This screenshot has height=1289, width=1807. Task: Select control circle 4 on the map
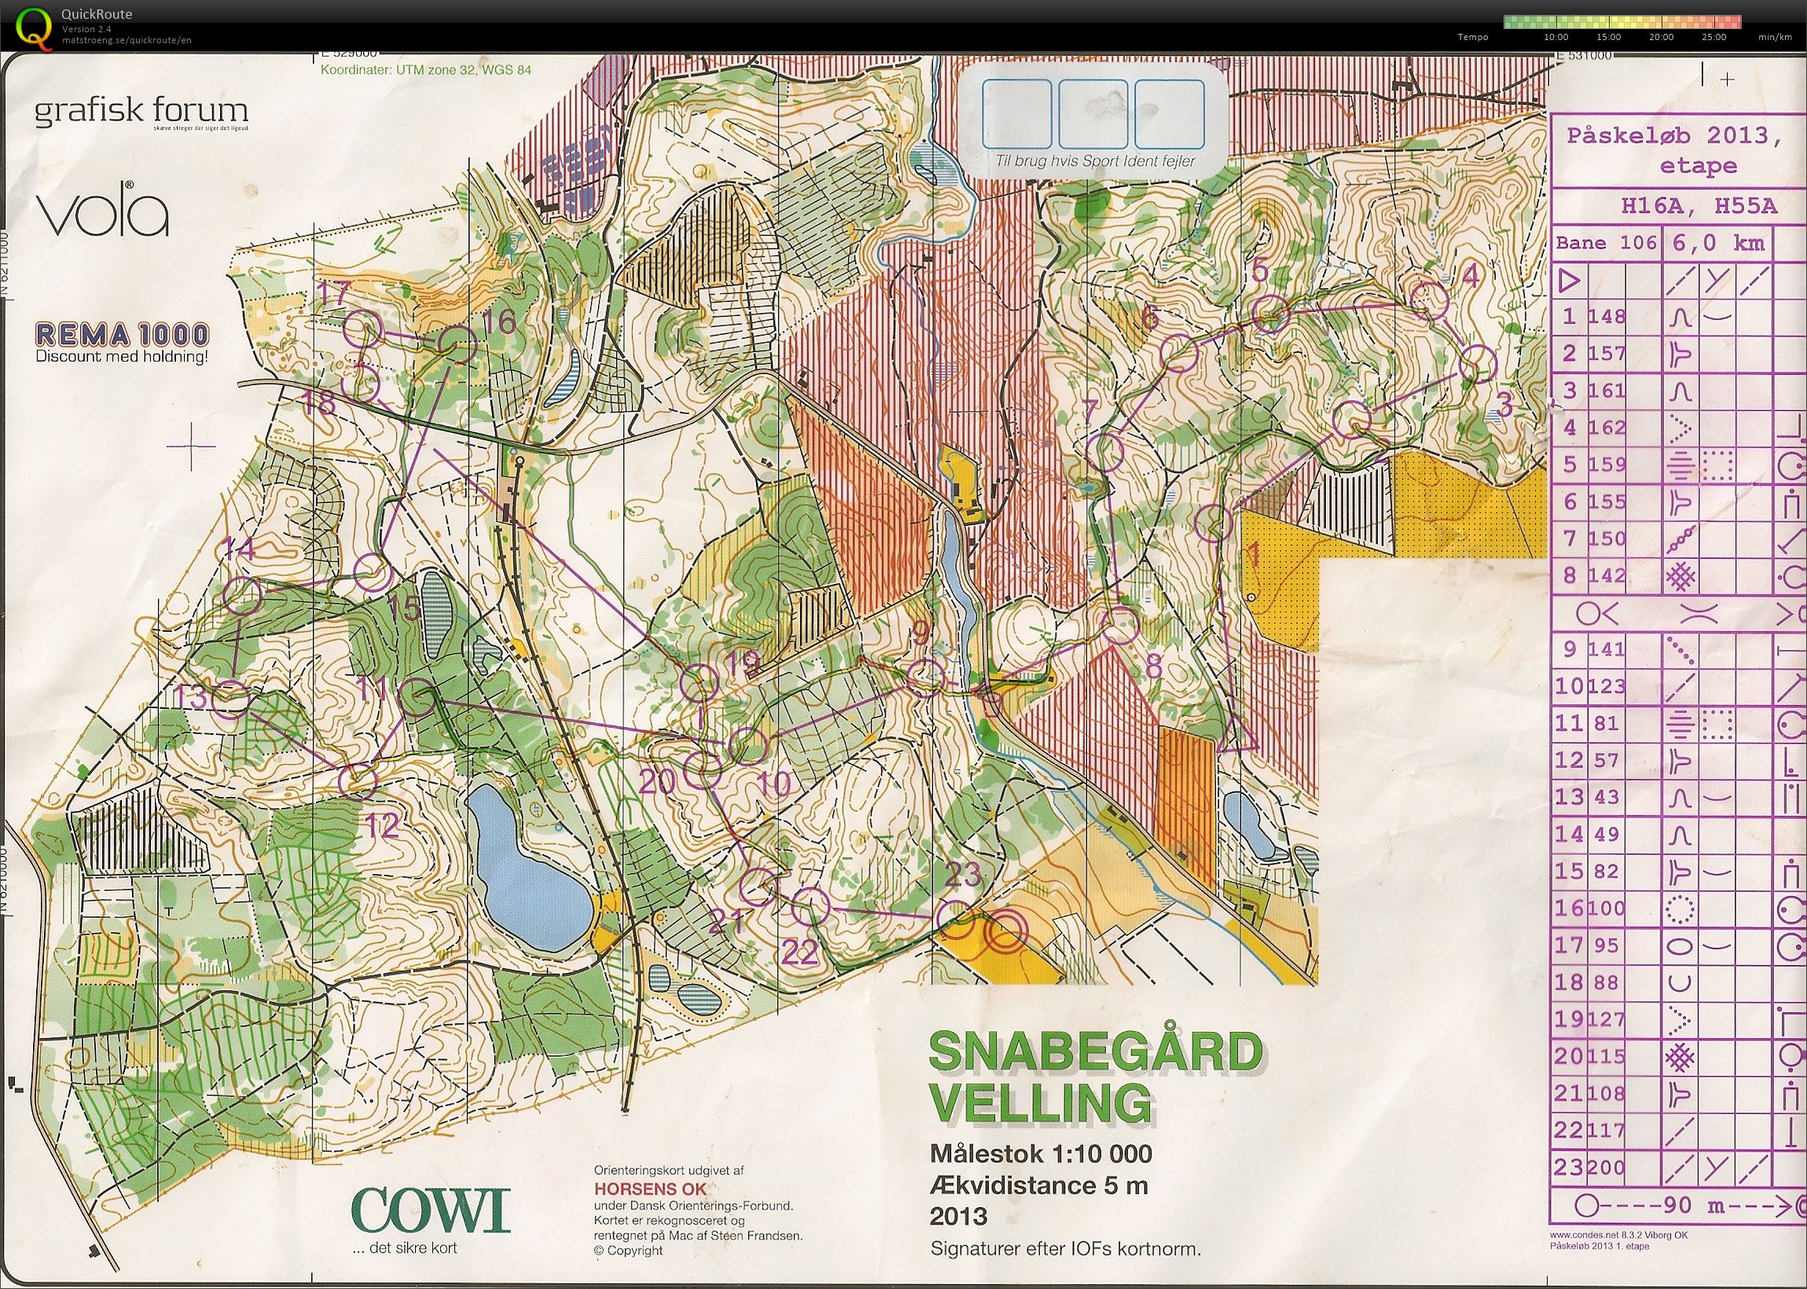point(1430,300)
